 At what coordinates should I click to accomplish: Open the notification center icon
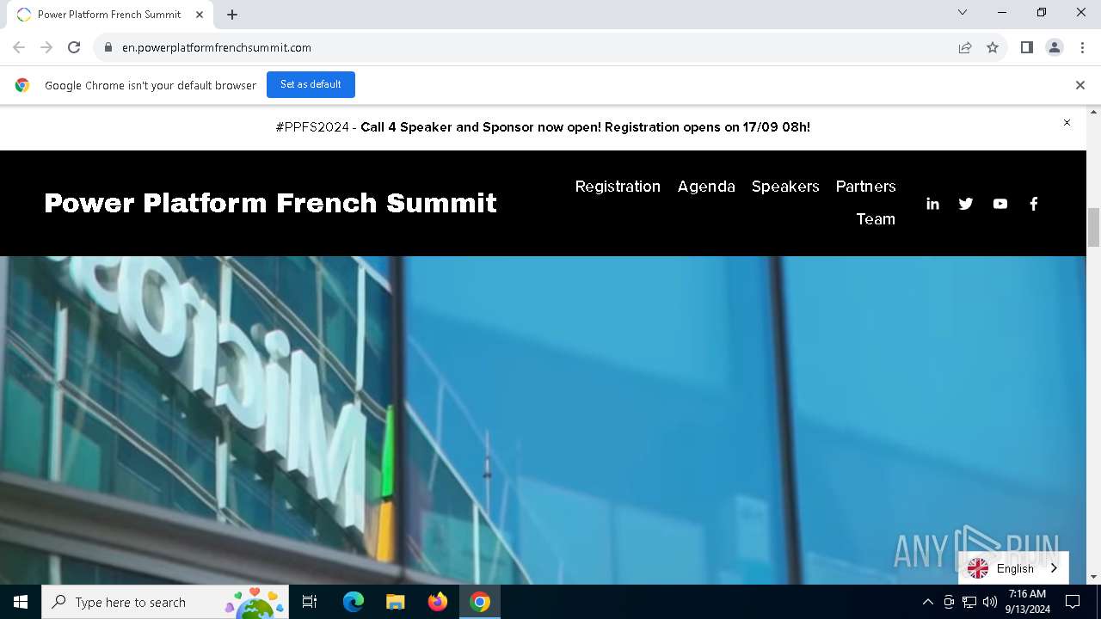coord(1073,602)
